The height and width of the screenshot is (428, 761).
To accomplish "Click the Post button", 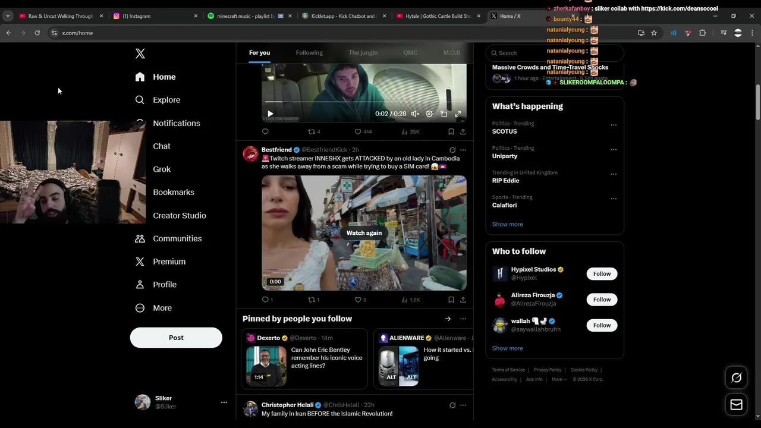I will pyautogui.click(x=176, y=338).
